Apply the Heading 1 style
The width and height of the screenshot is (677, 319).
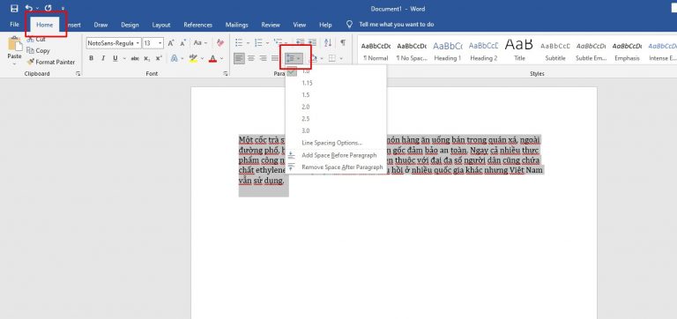coord(447,51)
